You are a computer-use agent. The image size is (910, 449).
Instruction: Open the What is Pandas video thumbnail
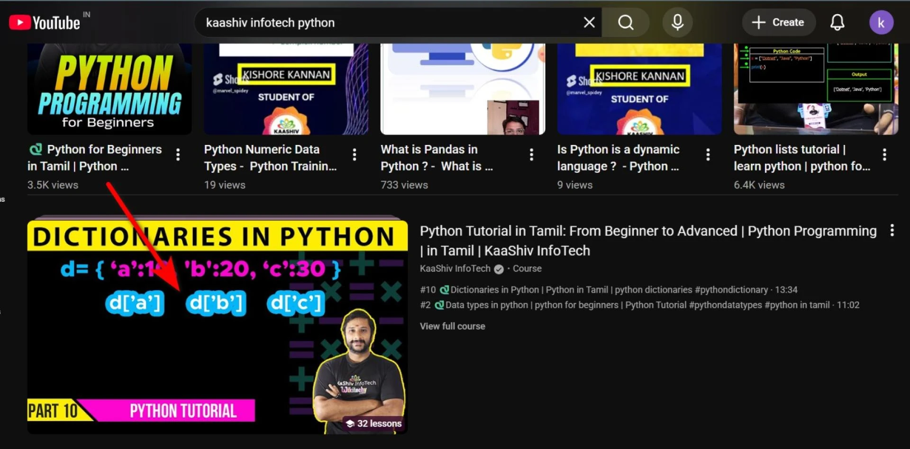click(463, 89)
